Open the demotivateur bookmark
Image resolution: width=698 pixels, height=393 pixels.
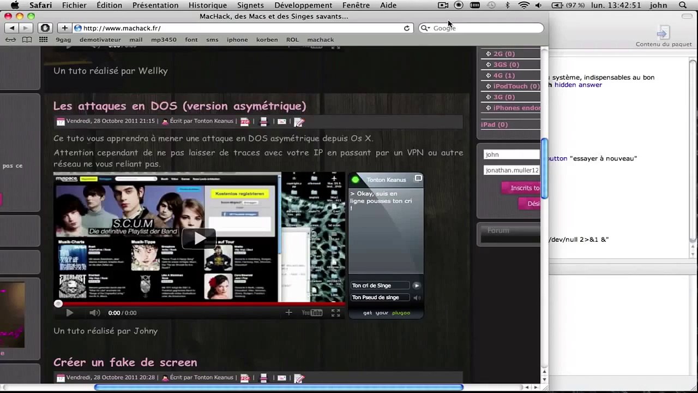[100, 40]
